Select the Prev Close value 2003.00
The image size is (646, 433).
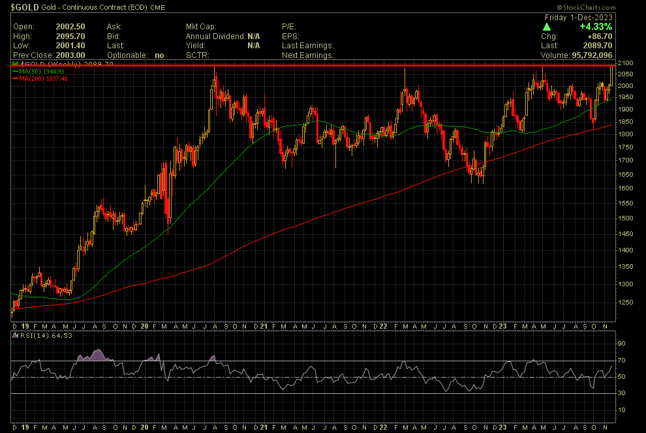(x=70, y=55)
